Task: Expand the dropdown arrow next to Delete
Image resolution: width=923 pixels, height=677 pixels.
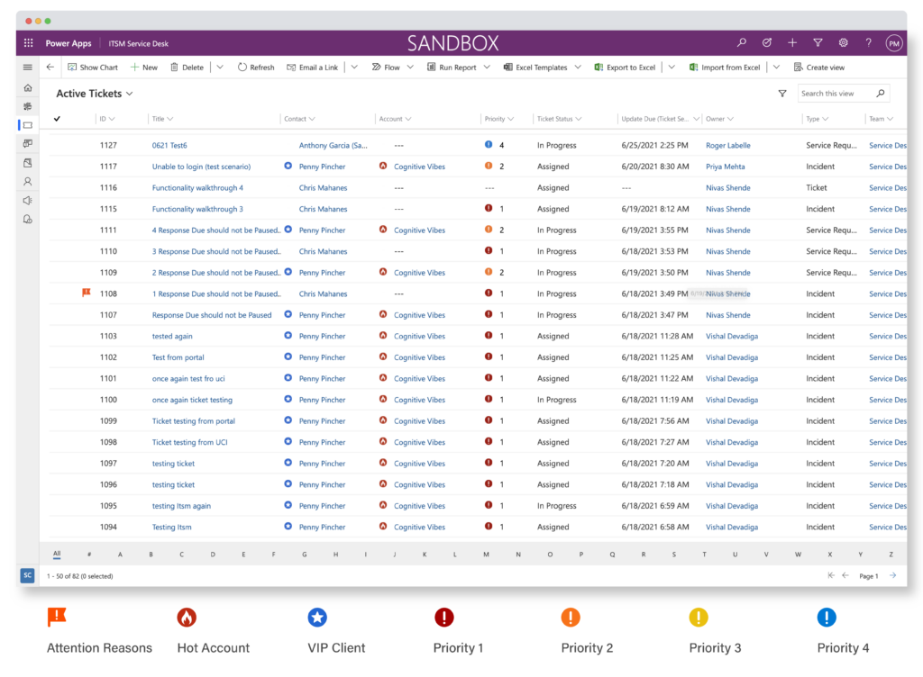Action: coord(220,67)
